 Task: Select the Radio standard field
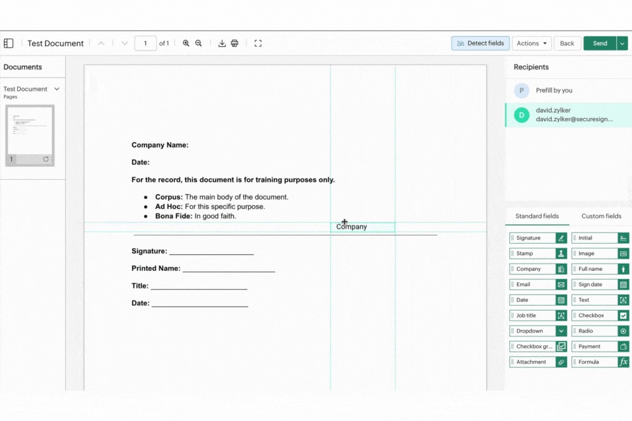(600, 331)
